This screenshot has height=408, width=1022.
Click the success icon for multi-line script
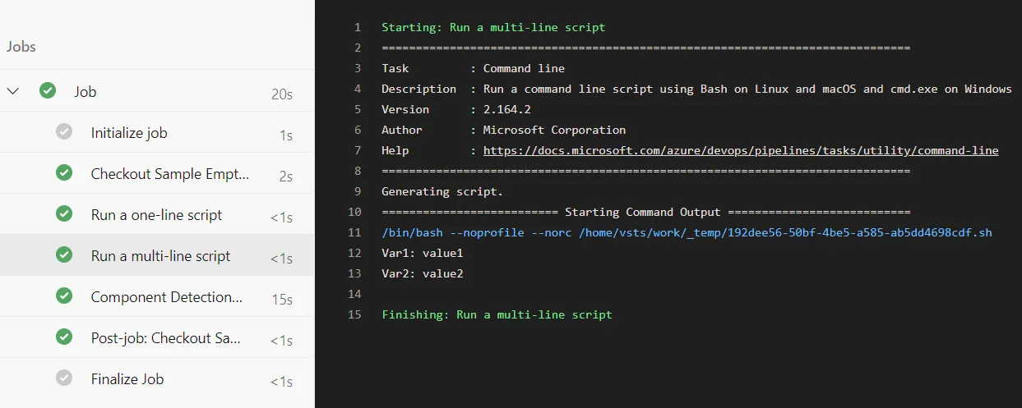point(64,255)
